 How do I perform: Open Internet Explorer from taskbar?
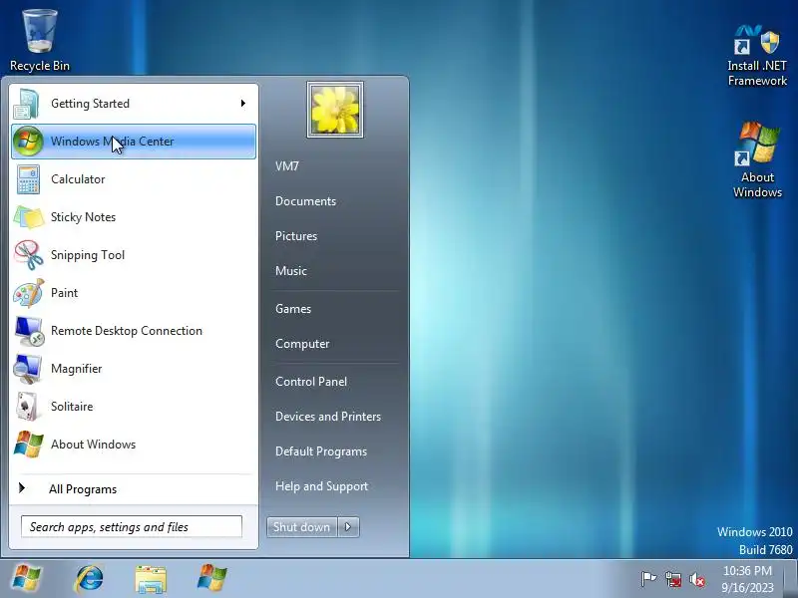[x=89, y=579]
